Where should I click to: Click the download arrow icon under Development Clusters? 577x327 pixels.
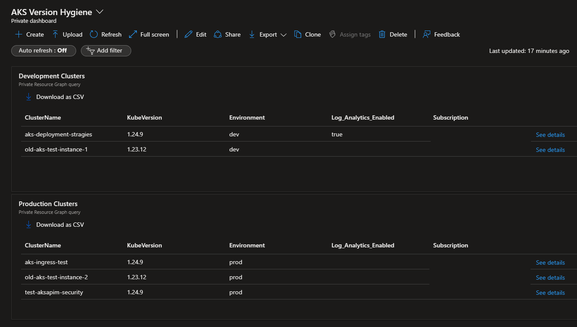pyautogui.click(x=29, y=97)
